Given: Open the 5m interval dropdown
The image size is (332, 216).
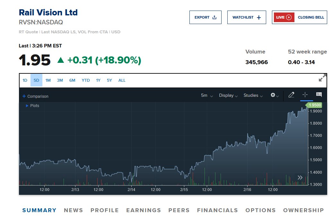Looking at the screenshot, I should tap(207, 95).
